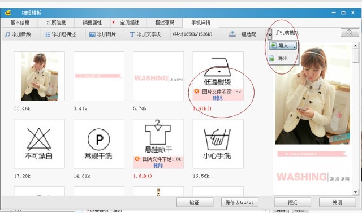Click the 关闭 button
The height and width of the screenshot is (213, 362).
coord(337,202)
